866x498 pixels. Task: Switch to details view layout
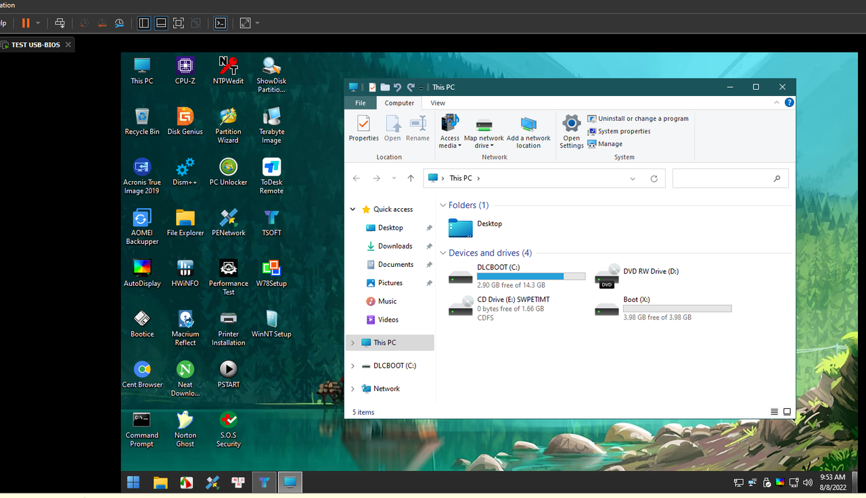pyautogui.click(x=774, y=412)
